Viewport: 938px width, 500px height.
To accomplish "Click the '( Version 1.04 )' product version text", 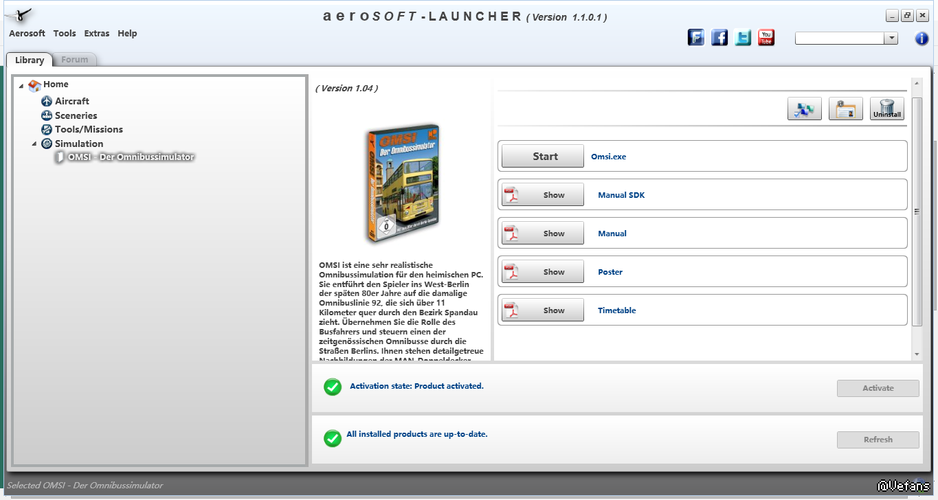I will pos(347,89).
